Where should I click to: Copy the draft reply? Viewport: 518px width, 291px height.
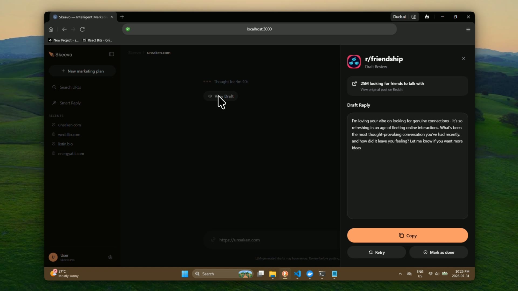(x=407, y=235)
